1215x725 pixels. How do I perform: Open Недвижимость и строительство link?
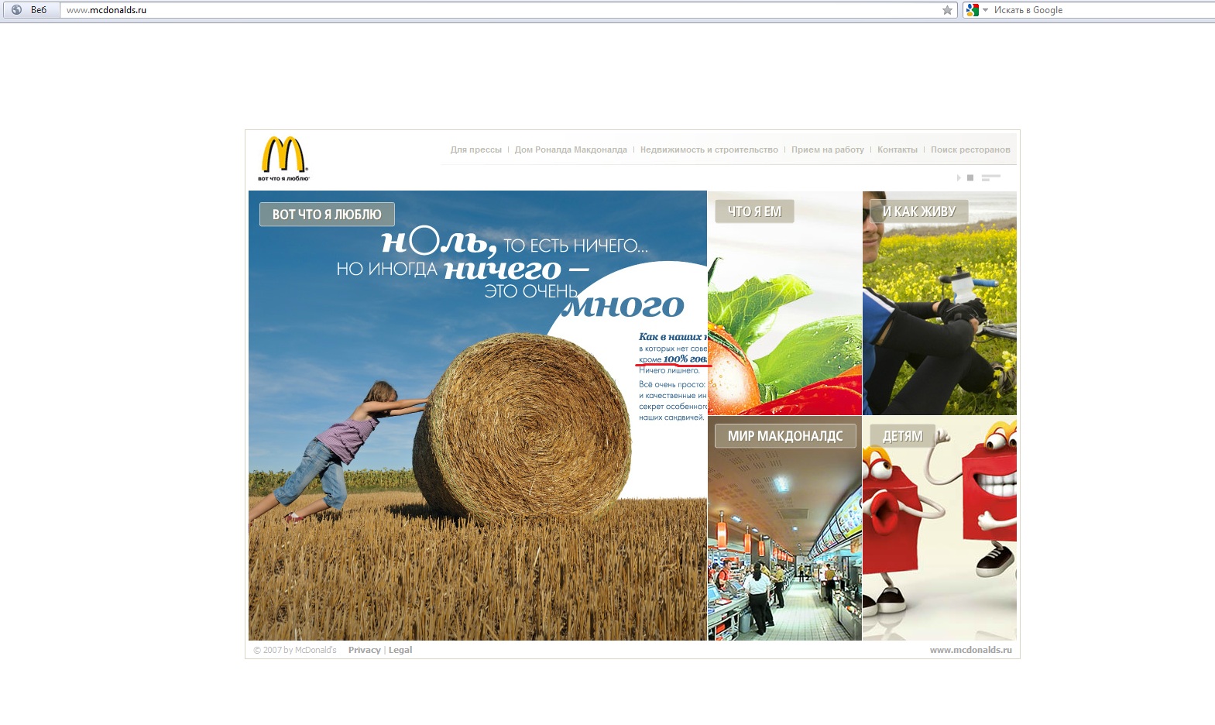click(x=709, y=149)
